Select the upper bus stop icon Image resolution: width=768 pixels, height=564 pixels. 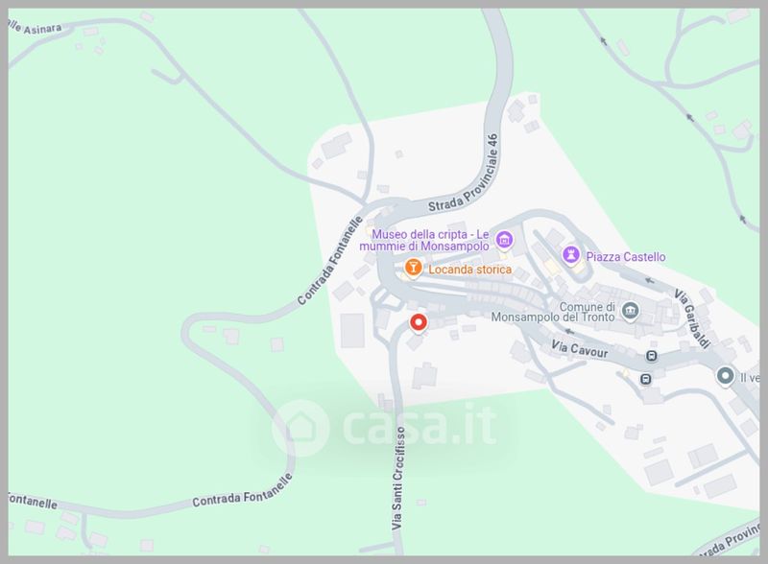(x=652, y=356)
